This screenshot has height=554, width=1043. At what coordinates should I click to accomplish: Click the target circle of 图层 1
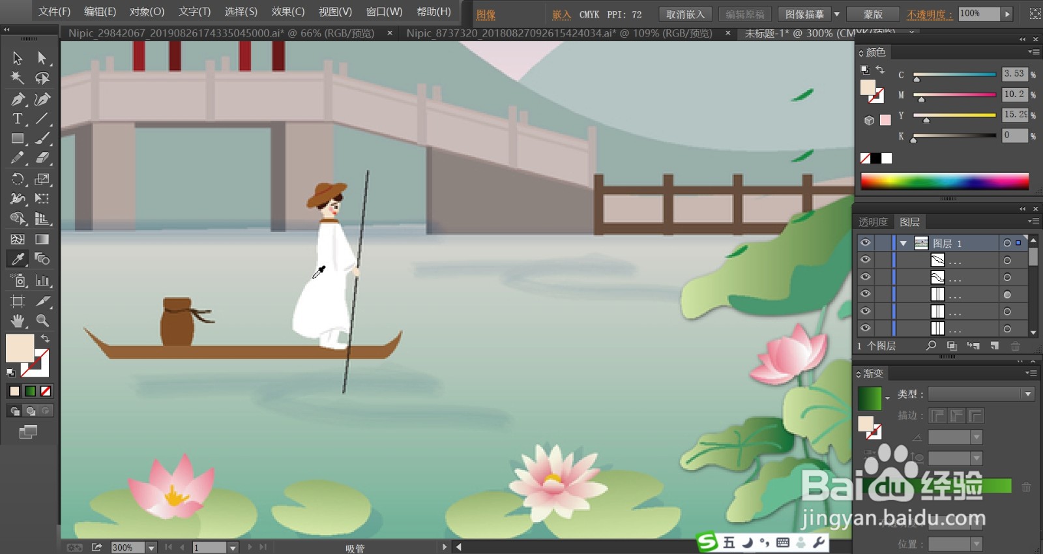click(x=1007, y=243)
